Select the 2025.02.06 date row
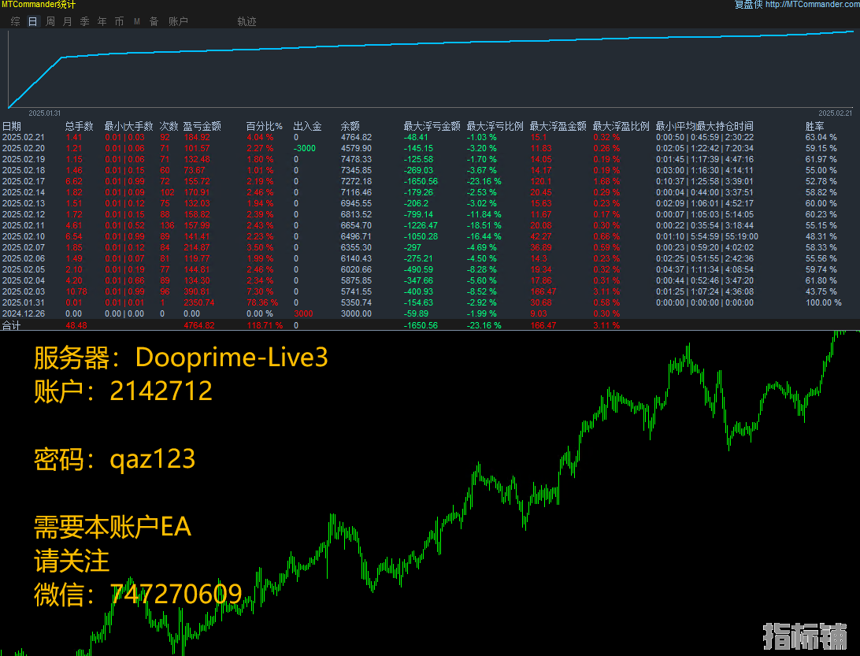 [24, 258]
